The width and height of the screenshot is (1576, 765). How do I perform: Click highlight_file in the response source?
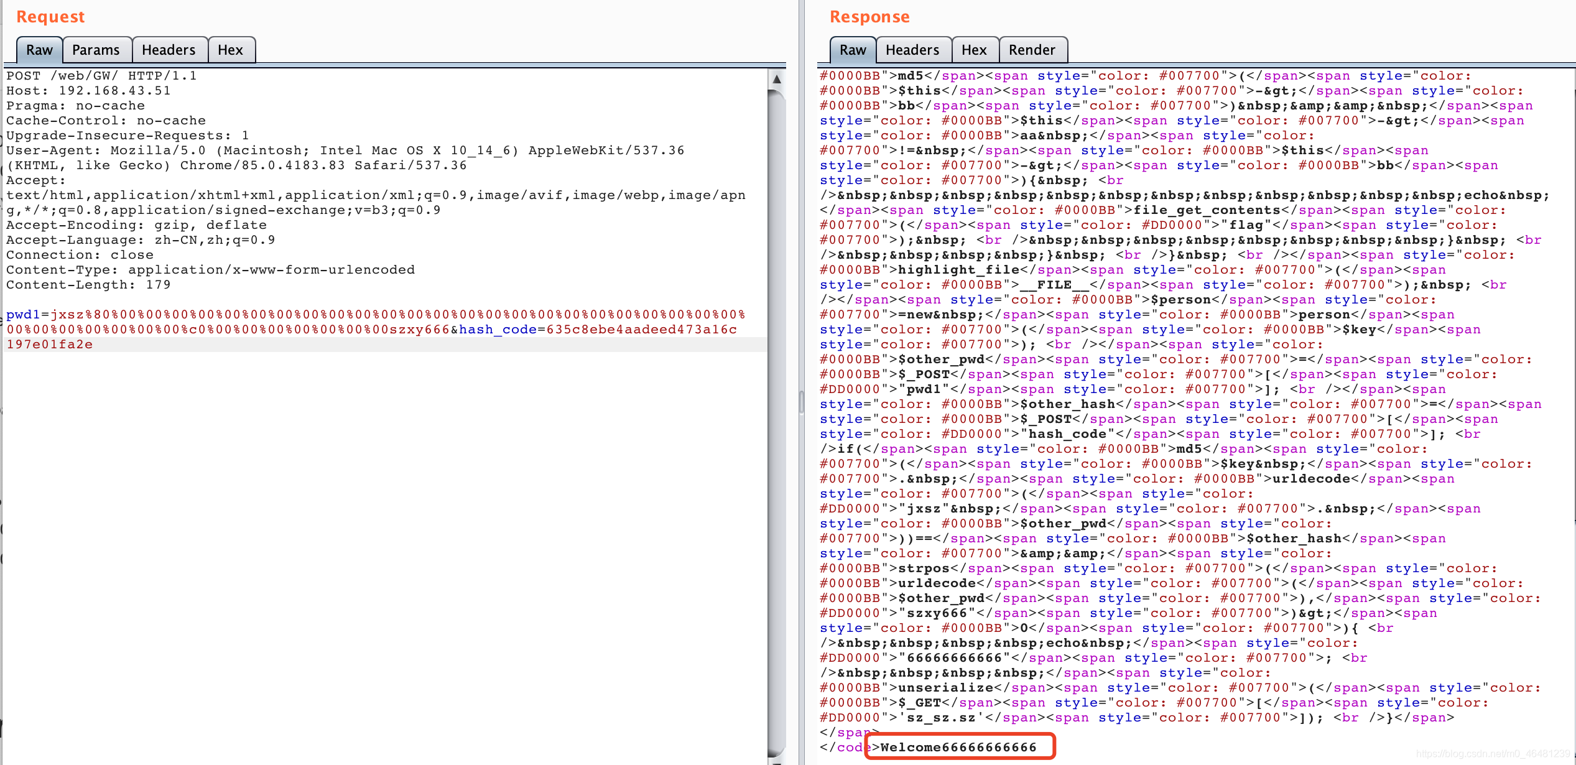[x=958, y=270]
